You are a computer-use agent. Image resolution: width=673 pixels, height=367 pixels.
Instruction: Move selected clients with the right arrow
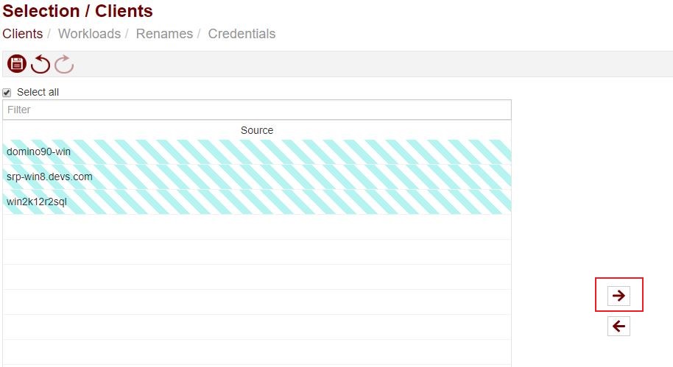pos(619,295)
